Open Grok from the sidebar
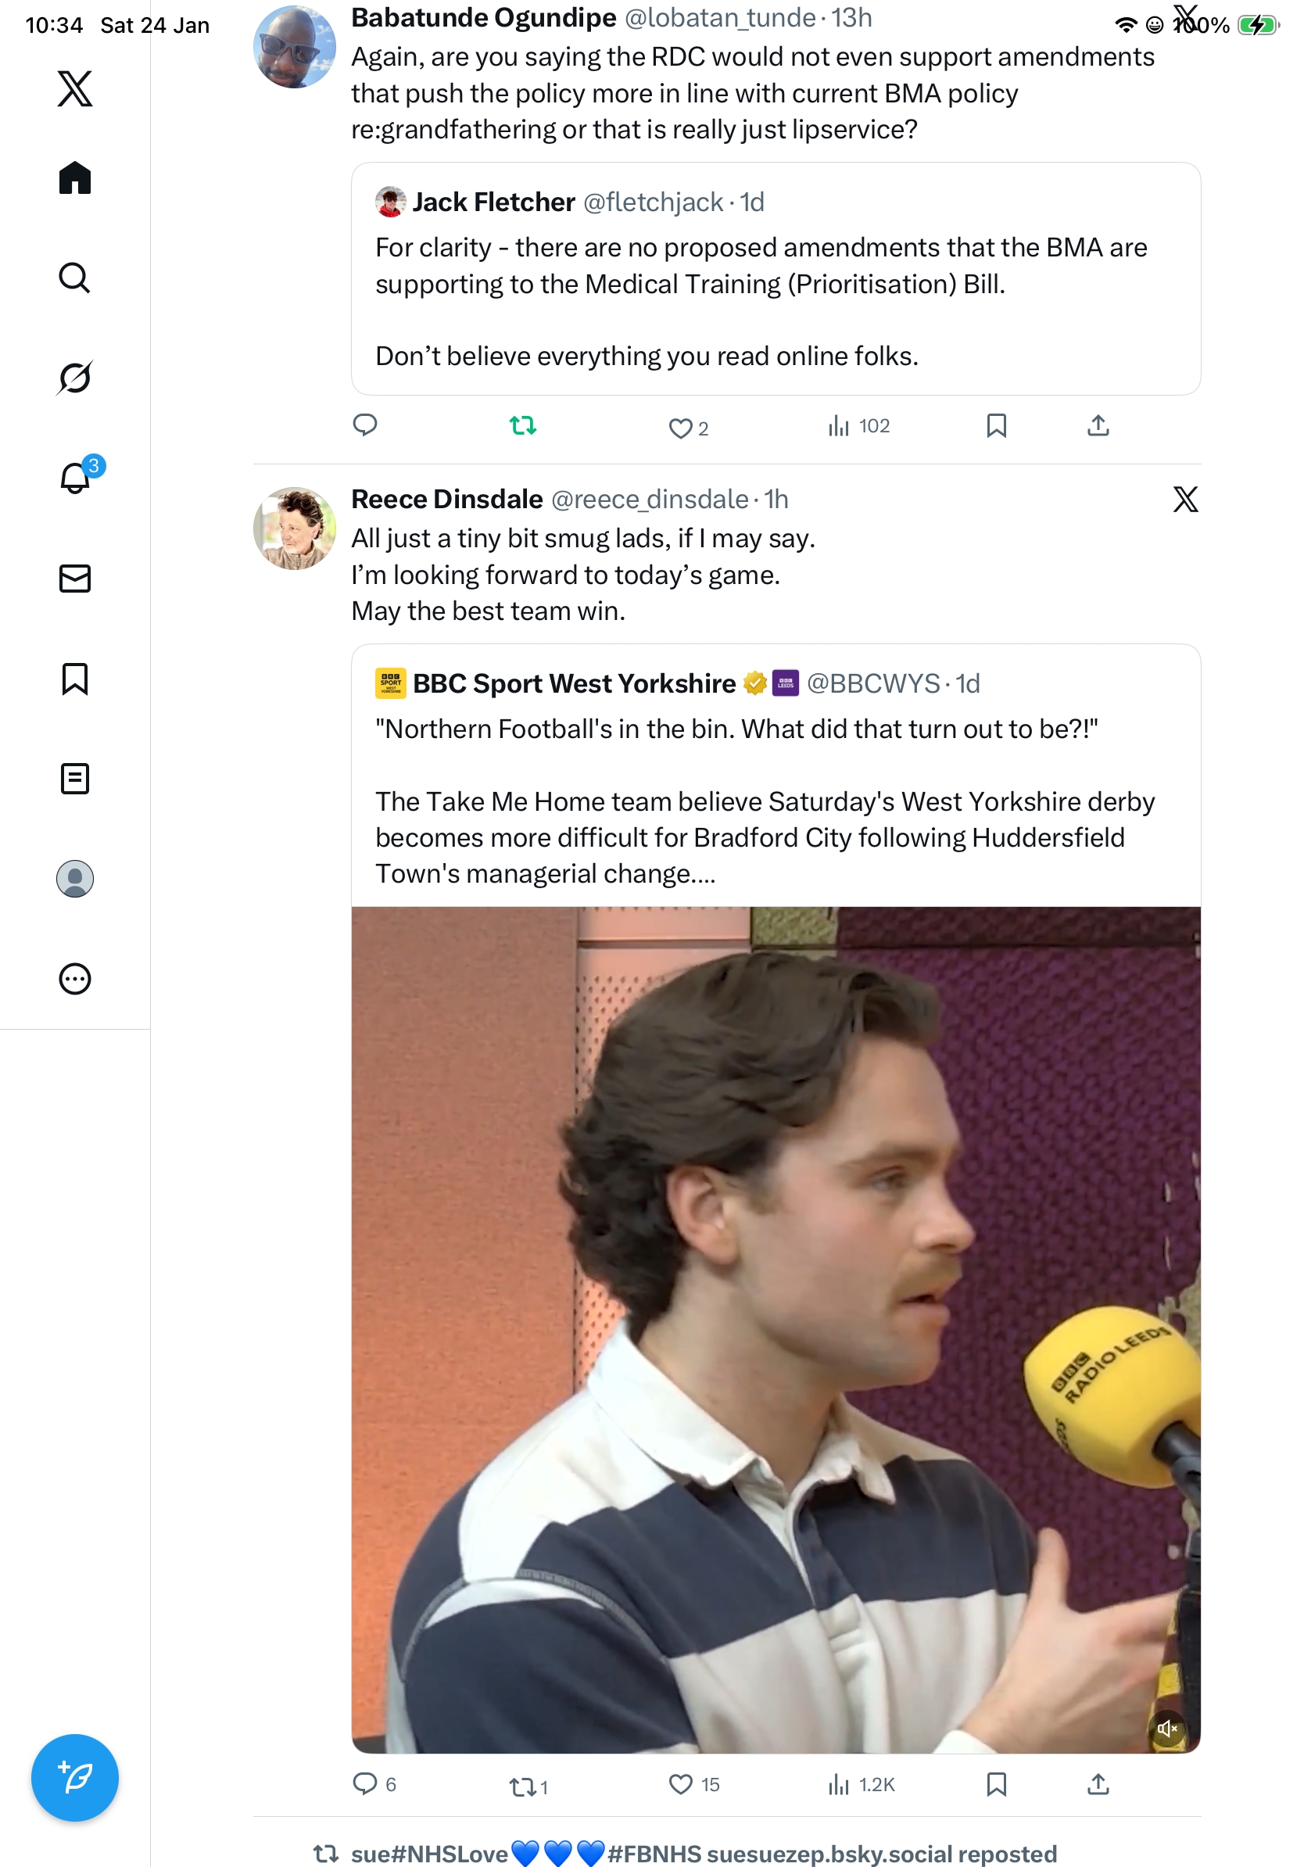Viewport: 1304px width, 1867px height. coord(75,378)
